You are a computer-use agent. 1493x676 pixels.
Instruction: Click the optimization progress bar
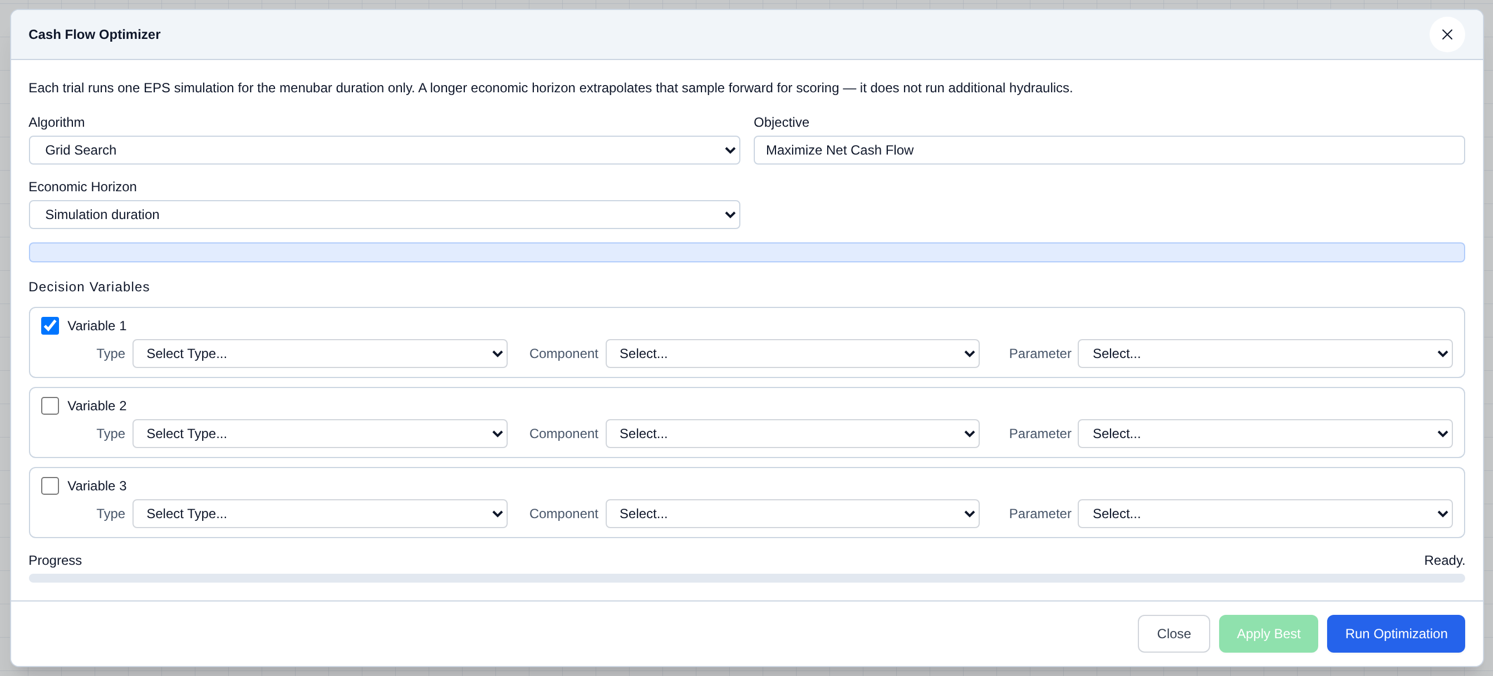click(x=746, y=578)
